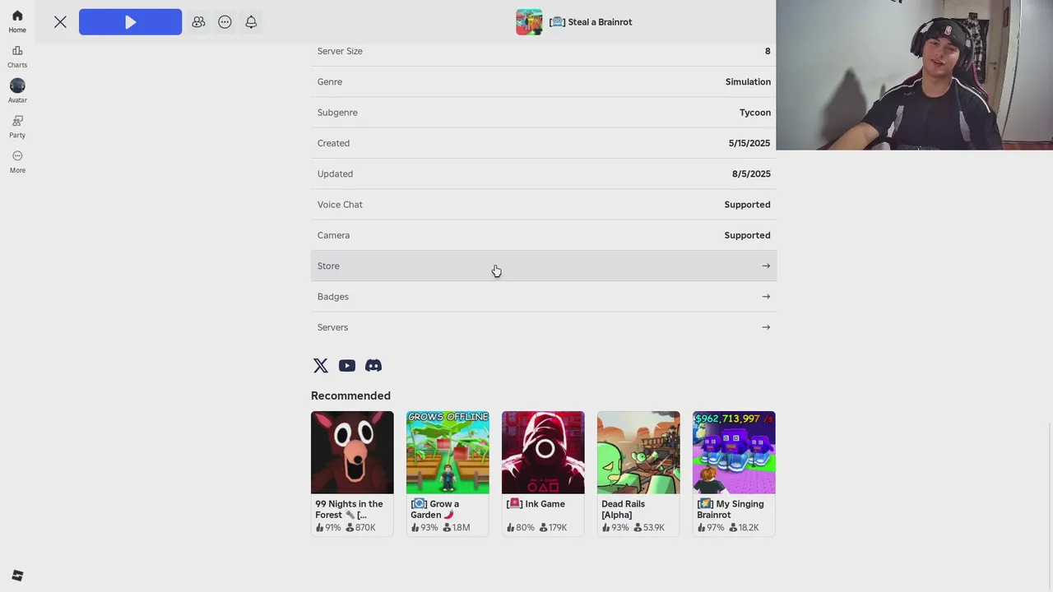The height and width of the screenshot is (592, 1053).
Task: Open the Servers row
Action: [x=544, y=327]
